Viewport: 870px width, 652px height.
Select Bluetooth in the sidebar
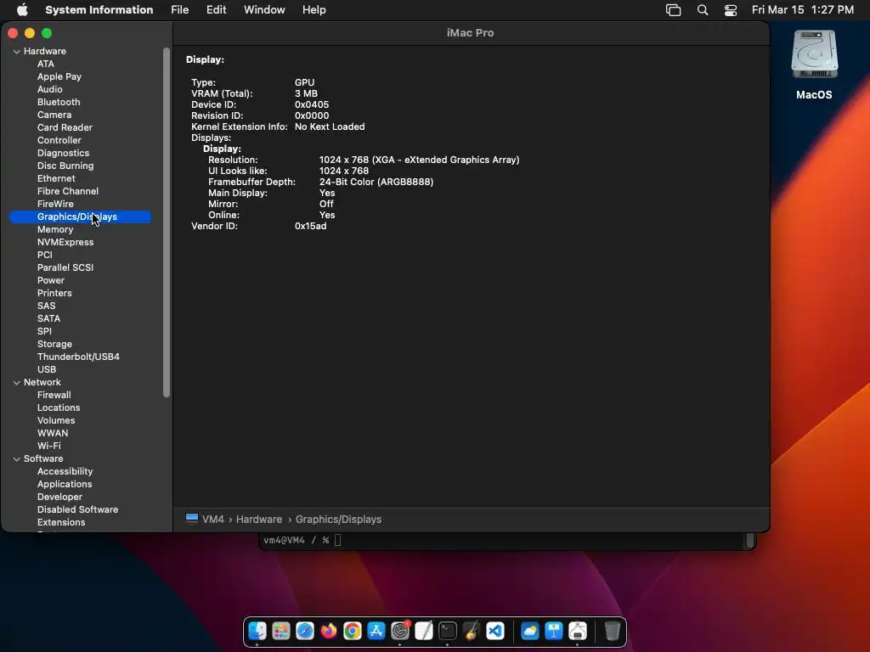(59, 102)
